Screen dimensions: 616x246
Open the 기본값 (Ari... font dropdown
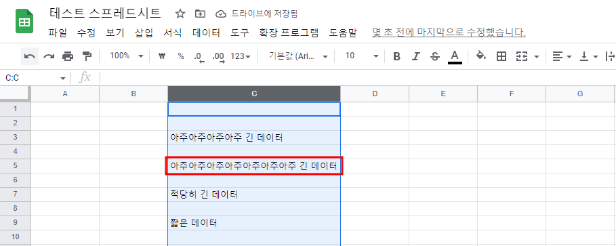[297, 56]
